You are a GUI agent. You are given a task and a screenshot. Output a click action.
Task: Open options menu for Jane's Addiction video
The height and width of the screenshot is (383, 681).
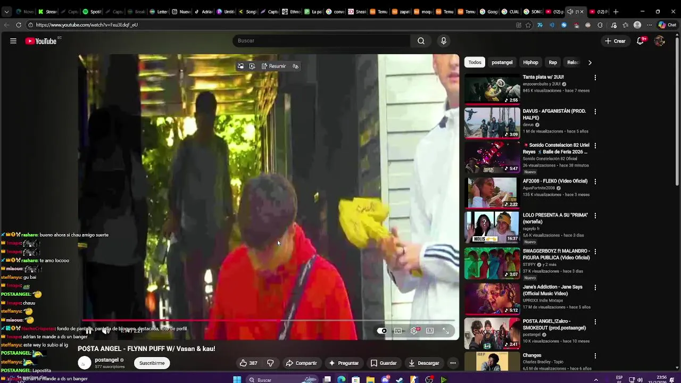click(595, 288)
